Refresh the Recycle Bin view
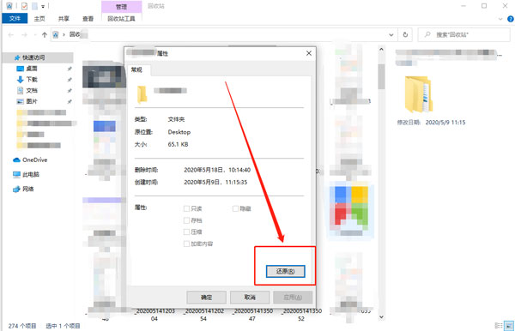This screenshot has height=331, width=515. pyautogui.click(x=405, y=34)
